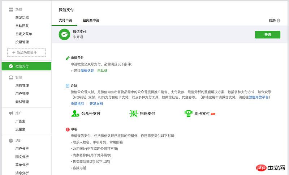
Task: Click the 统计 pie chart icon
Action: pos(11,141)
